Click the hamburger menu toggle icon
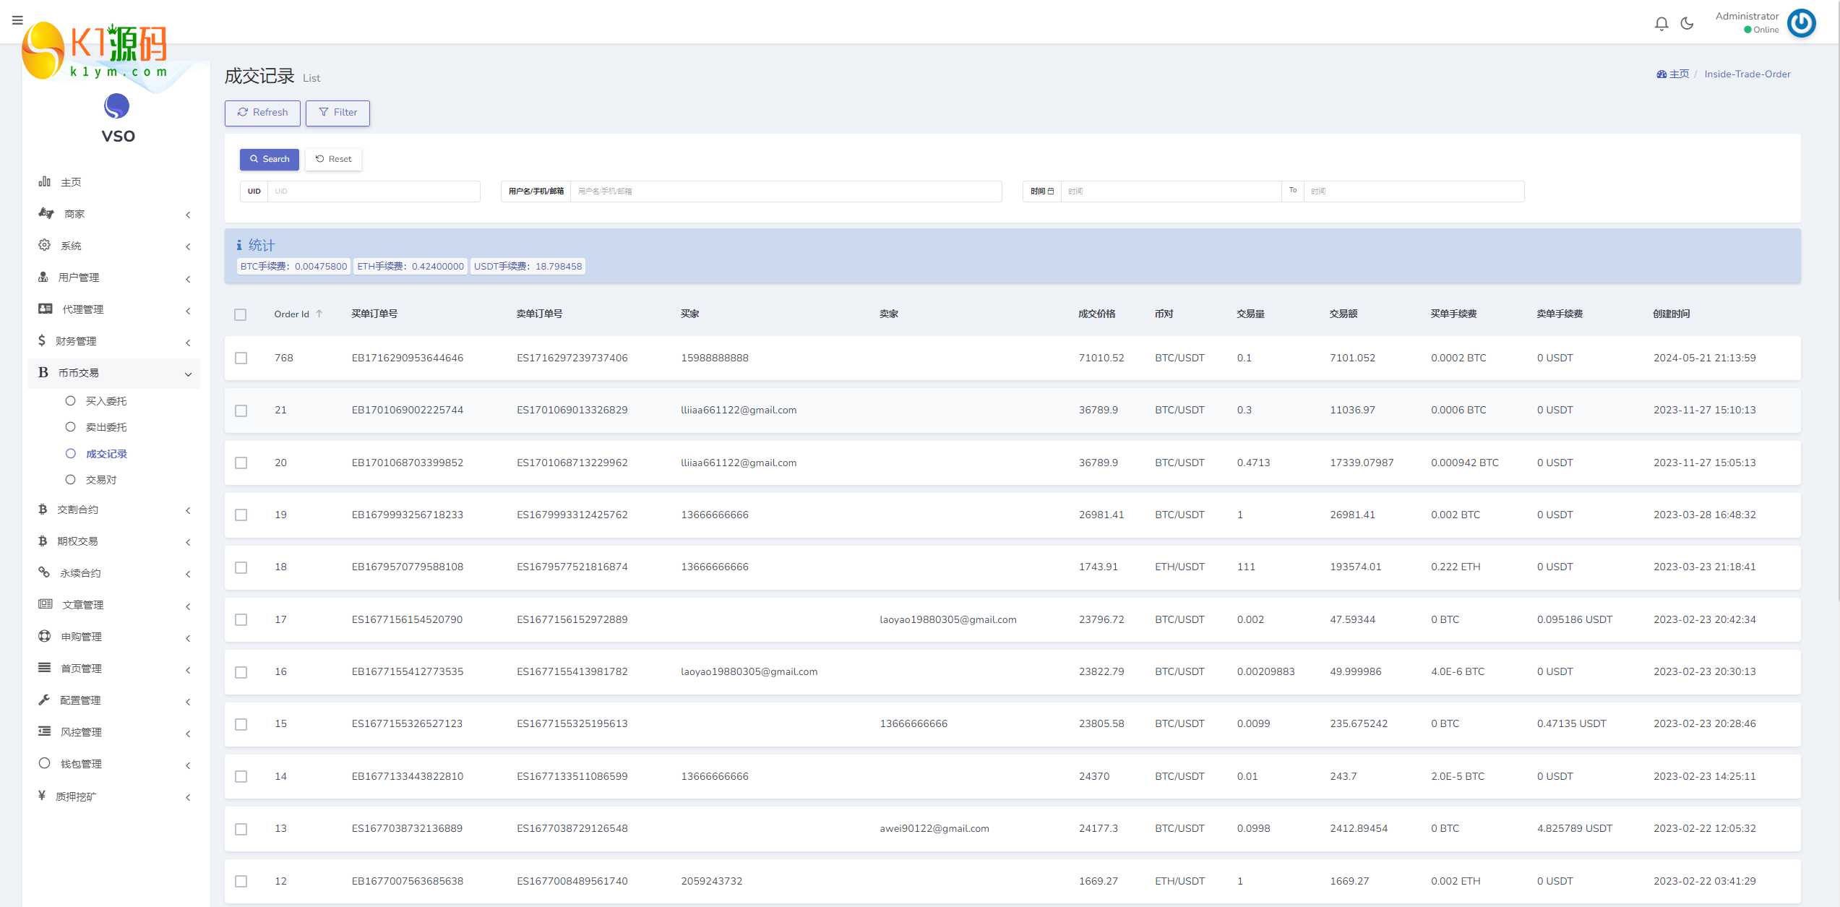The height and width of the screenshot is (907, 1840). [x=17, y=20]
